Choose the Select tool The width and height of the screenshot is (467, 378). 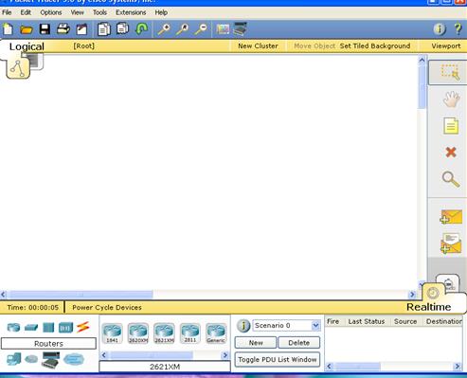click(450, 72)
